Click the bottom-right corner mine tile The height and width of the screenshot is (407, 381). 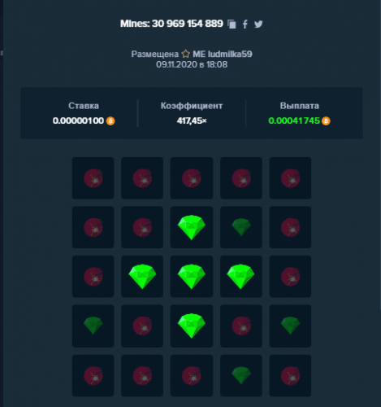point(290,375)
